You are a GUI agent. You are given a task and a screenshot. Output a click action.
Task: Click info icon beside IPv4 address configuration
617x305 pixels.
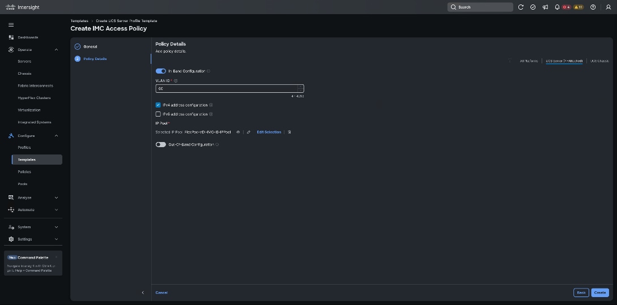click(211, 105)
